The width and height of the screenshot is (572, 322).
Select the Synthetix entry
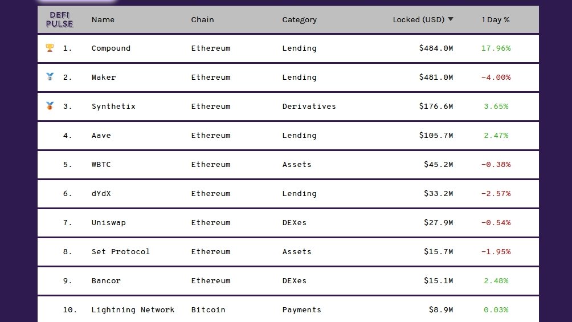click(x=288, y=106)
